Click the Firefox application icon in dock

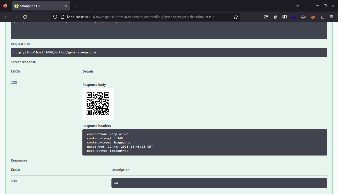[5, 5]
